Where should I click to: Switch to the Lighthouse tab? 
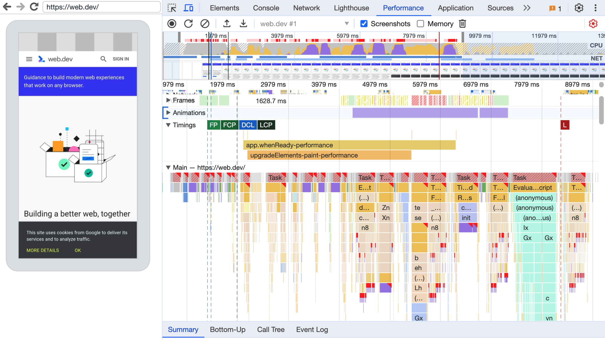tap(351, 8)
